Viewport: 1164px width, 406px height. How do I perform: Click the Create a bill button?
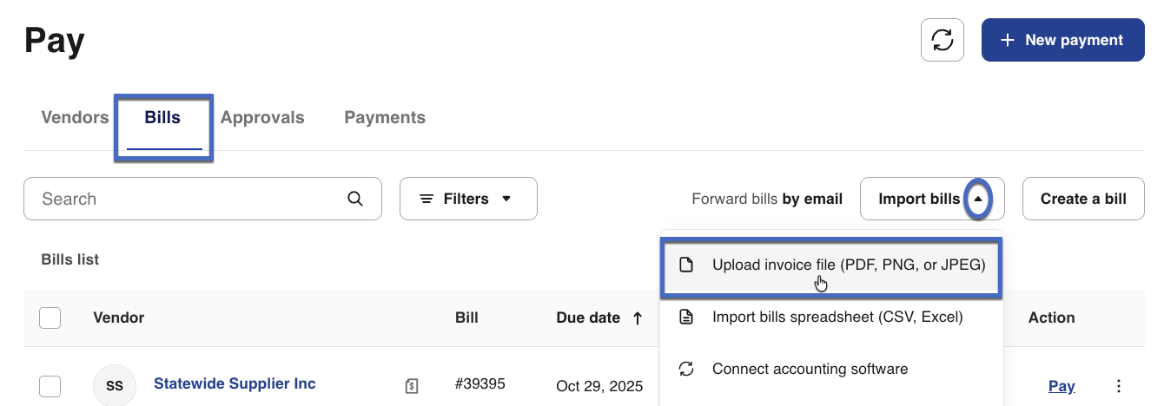[x=1083, y=199]
